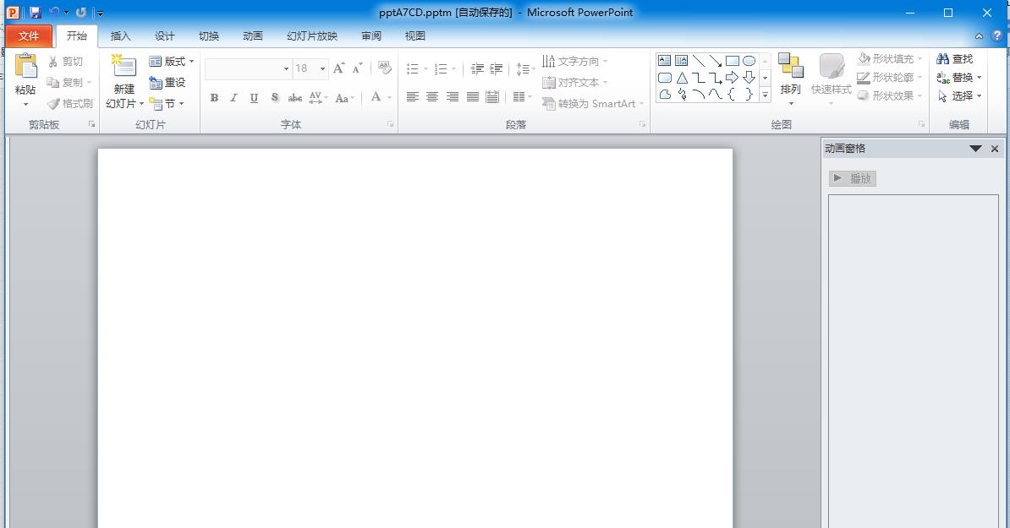The width and height of the screenshot is (1010, 528).
Task: Switch to the Animations (动画) tab
Action: [252, 36]
